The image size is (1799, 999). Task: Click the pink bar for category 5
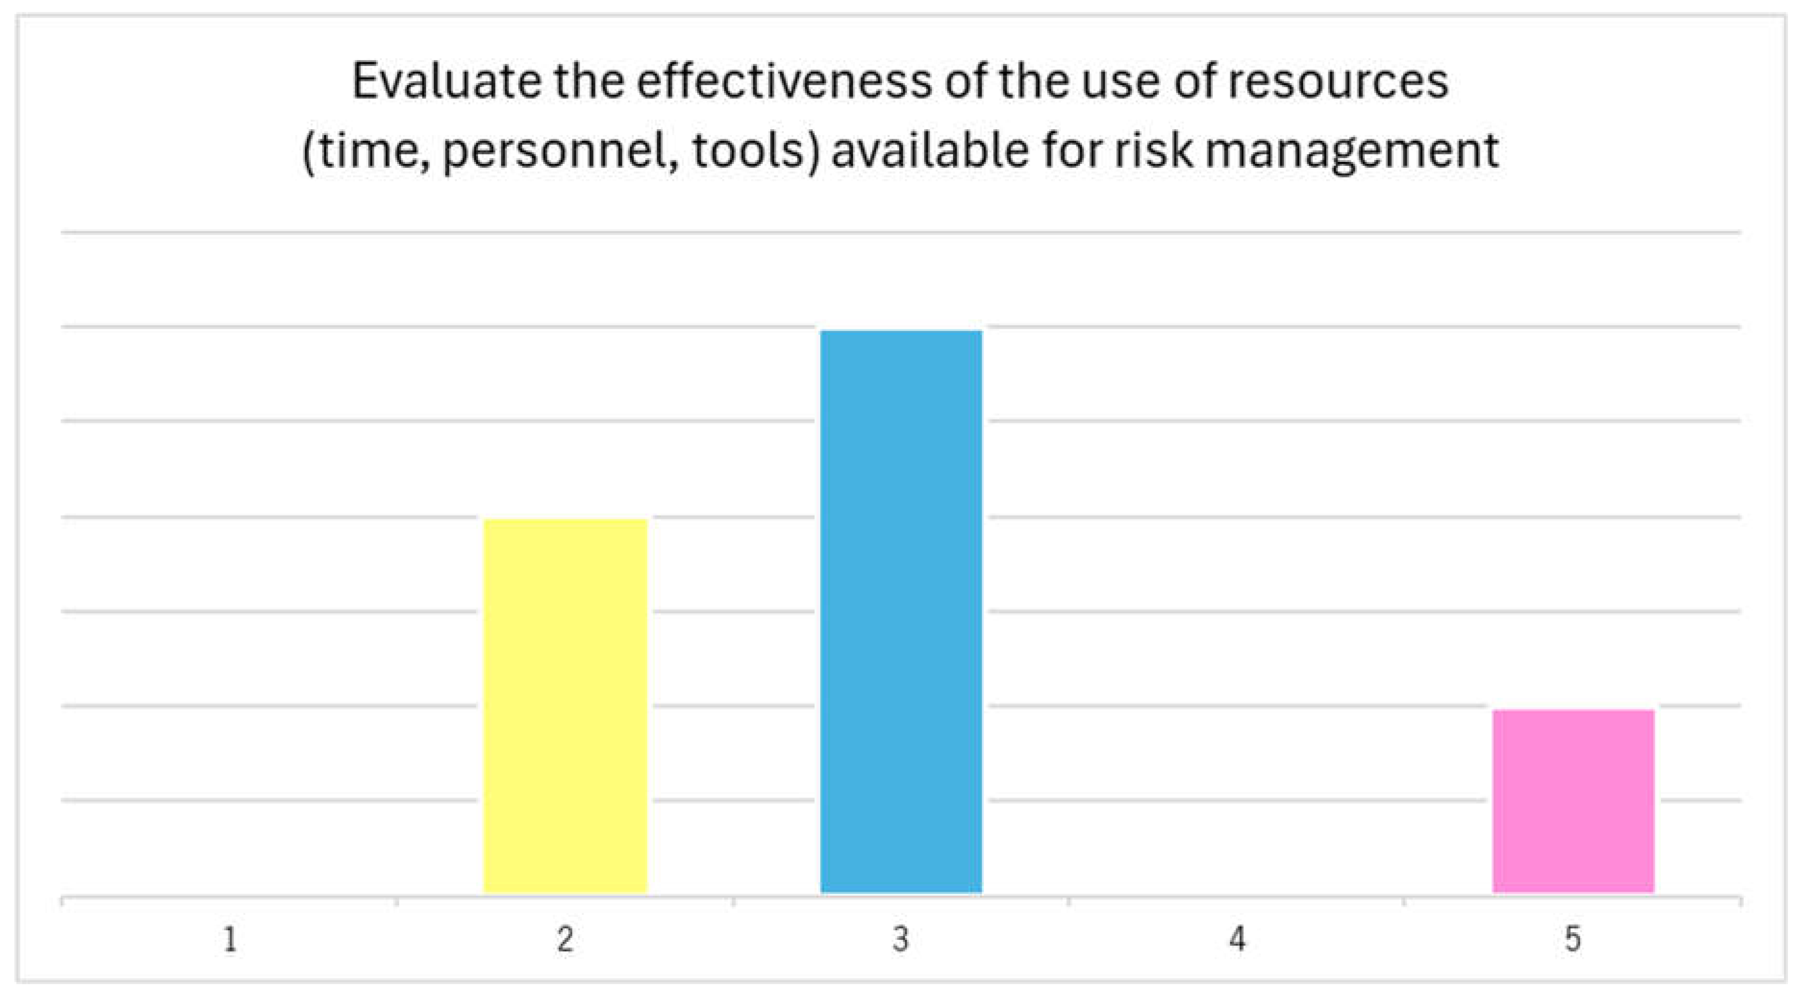point(1574,801)
